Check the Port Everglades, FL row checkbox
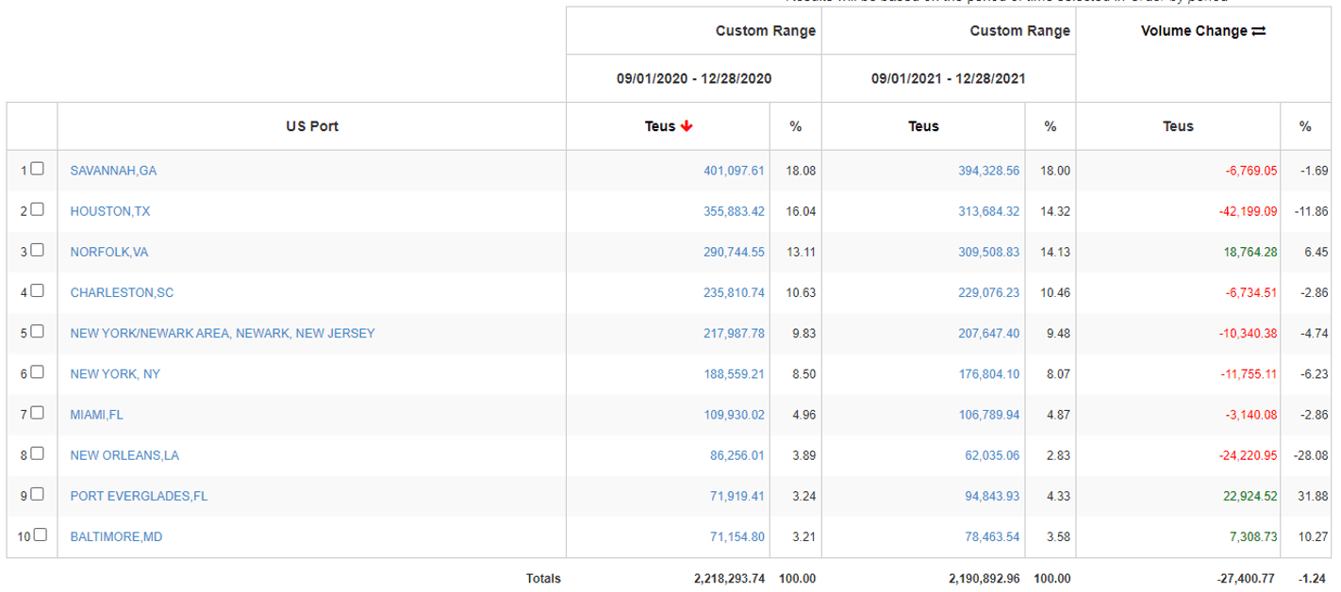This screenshot has height=592, width=1341. [37, 494]
